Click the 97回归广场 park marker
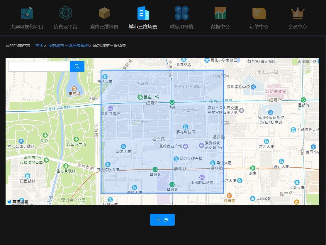Image resolution: width=326 pixels, height=245 pixels. click(x=76, y=139)
